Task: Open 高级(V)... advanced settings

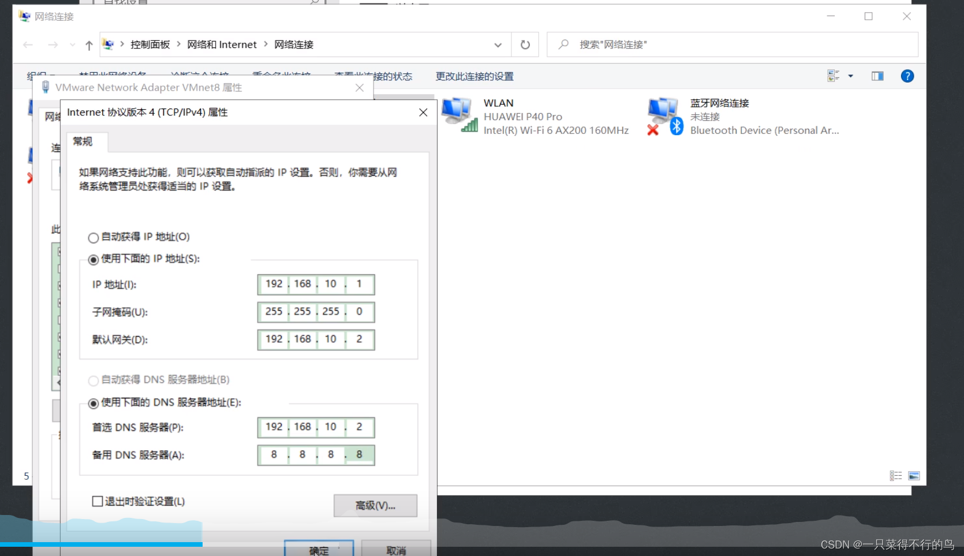Action: (x=375, y=506)
